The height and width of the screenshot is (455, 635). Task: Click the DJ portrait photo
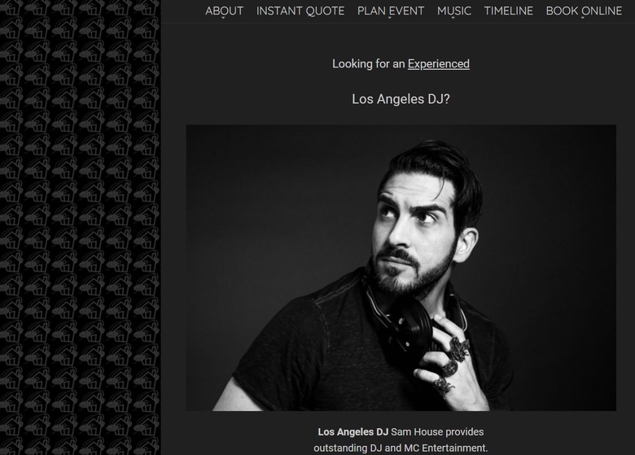pos(401,267)
